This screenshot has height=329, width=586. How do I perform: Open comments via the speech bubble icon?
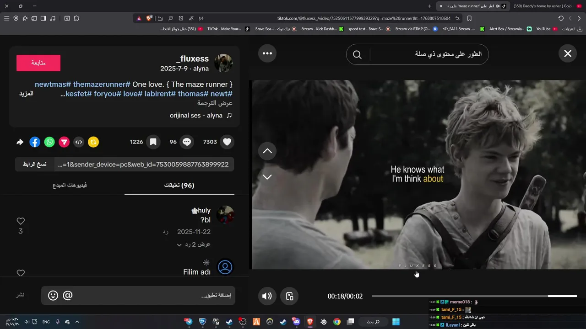(187, 142)
